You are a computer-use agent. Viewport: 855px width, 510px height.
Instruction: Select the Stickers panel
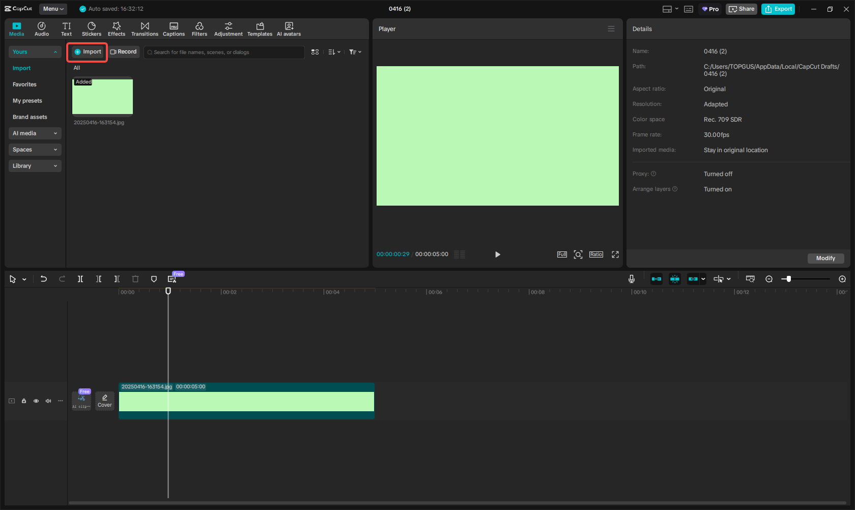(x=92, y=29)
